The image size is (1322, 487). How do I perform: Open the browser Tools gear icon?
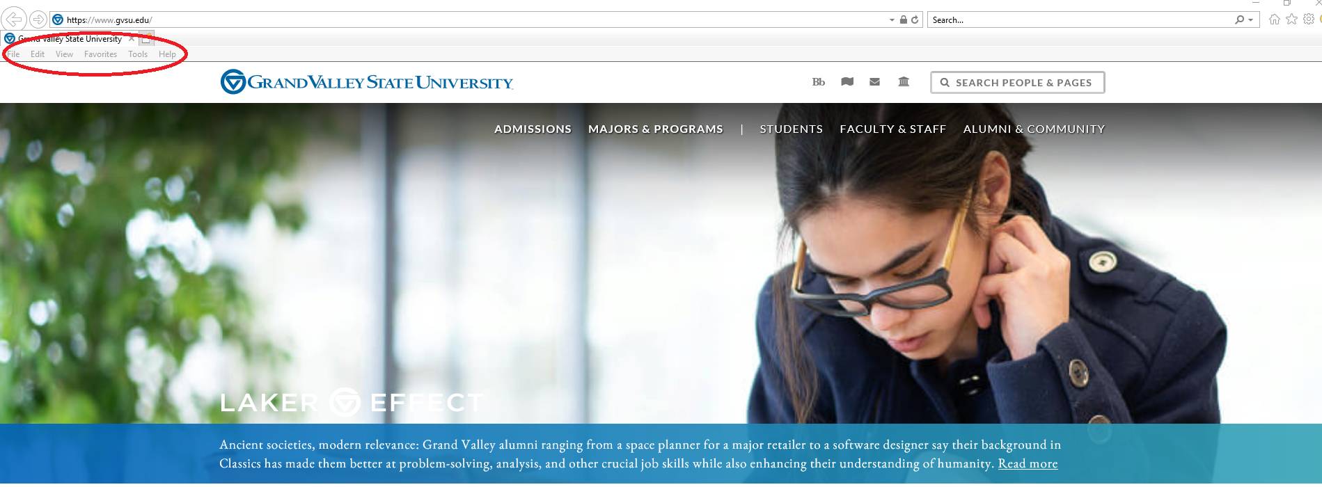coord(1309,19)
